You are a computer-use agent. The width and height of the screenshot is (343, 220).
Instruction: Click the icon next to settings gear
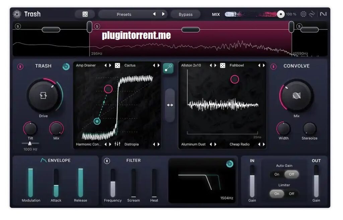312,14
